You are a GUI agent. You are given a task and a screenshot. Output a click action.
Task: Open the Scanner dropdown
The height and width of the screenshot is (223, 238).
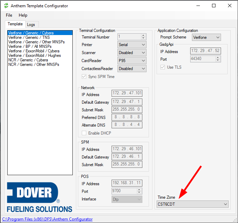click(132, 53)
